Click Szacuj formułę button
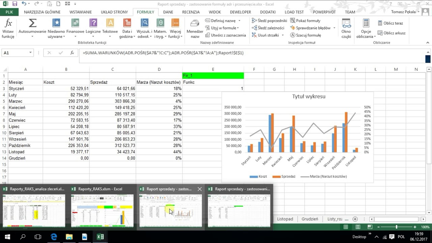 point(305,35)
